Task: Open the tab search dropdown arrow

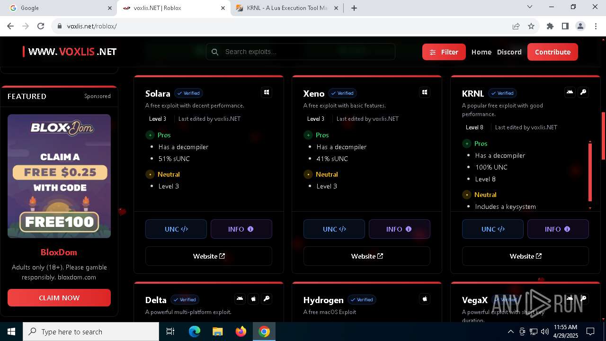Action: pyautogui.click(x=530, y=7)
